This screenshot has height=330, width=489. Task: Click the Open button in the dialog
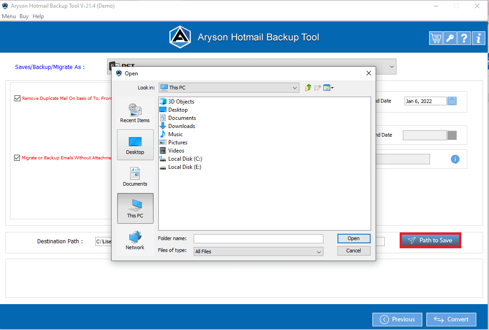[354, 238]
